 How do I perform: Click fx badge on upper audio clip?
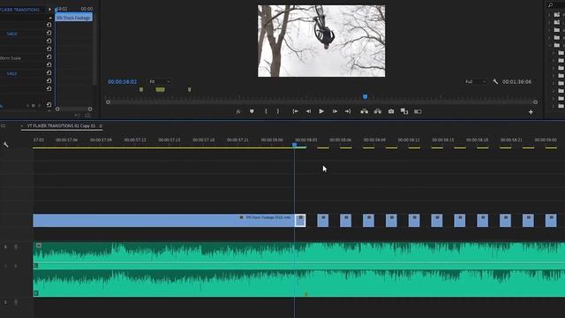tap(39, 246)
